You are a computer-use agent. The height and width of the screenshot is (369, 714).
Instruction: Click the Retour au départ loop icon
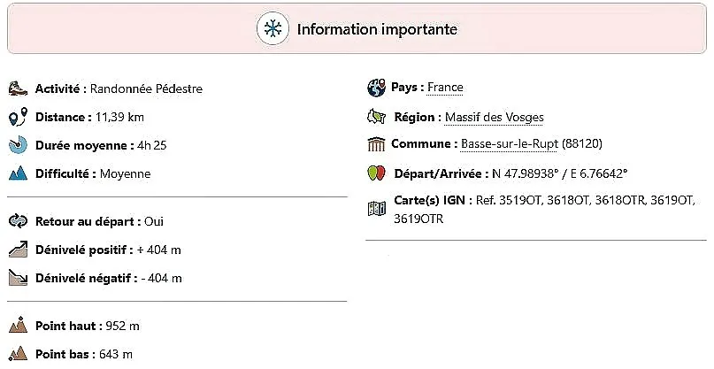(18, 221)
